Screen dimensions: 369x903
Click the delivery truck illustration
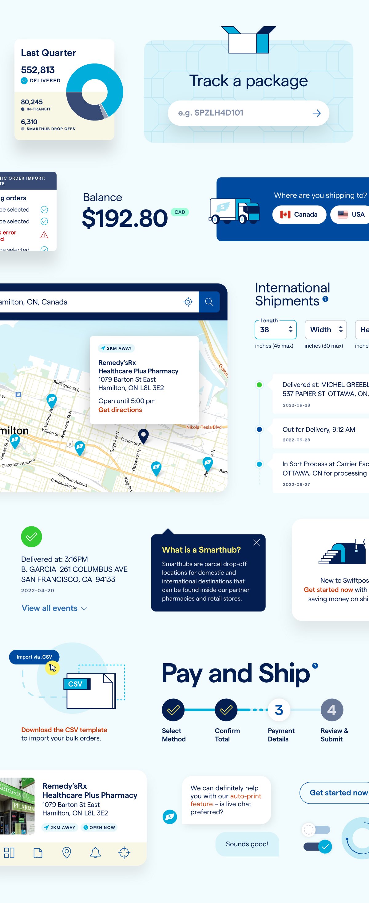[x=234, y=211]
